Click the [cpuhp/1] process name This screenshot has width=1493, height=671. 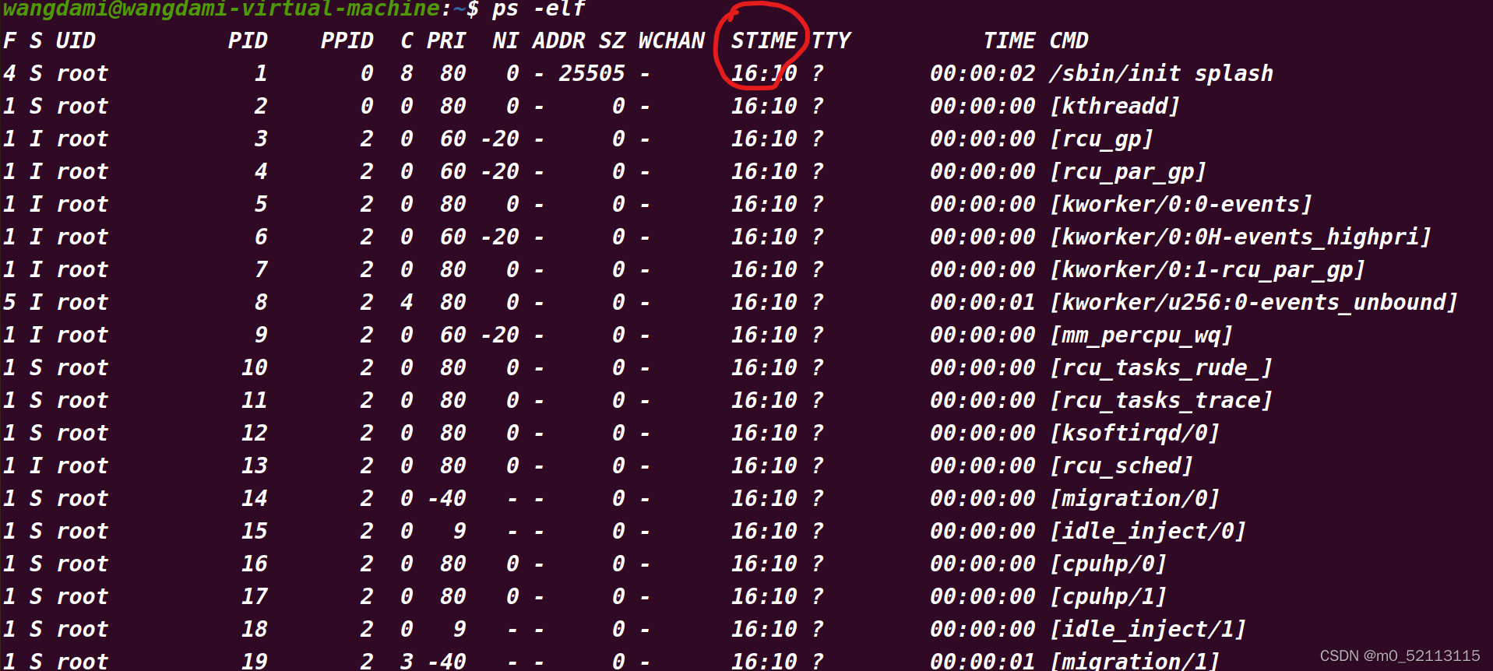click(x=1108, y=596)
